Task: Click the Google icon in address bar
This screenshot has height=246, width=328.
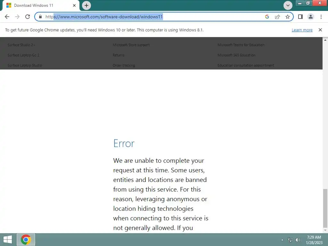Action: [267, 17]
